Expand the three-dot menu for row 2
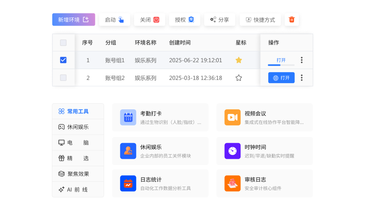 [302, 78]
